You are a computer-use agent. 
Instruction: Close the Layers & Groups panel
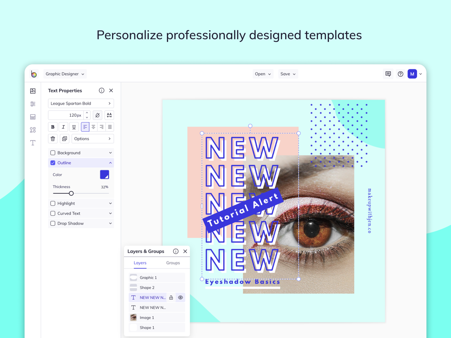point(185,251)
